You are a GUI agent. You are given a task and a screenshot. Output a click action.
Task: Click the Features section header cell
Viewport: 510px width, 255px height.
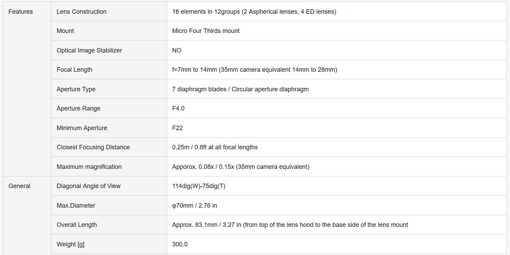click(x=21, y=12)
